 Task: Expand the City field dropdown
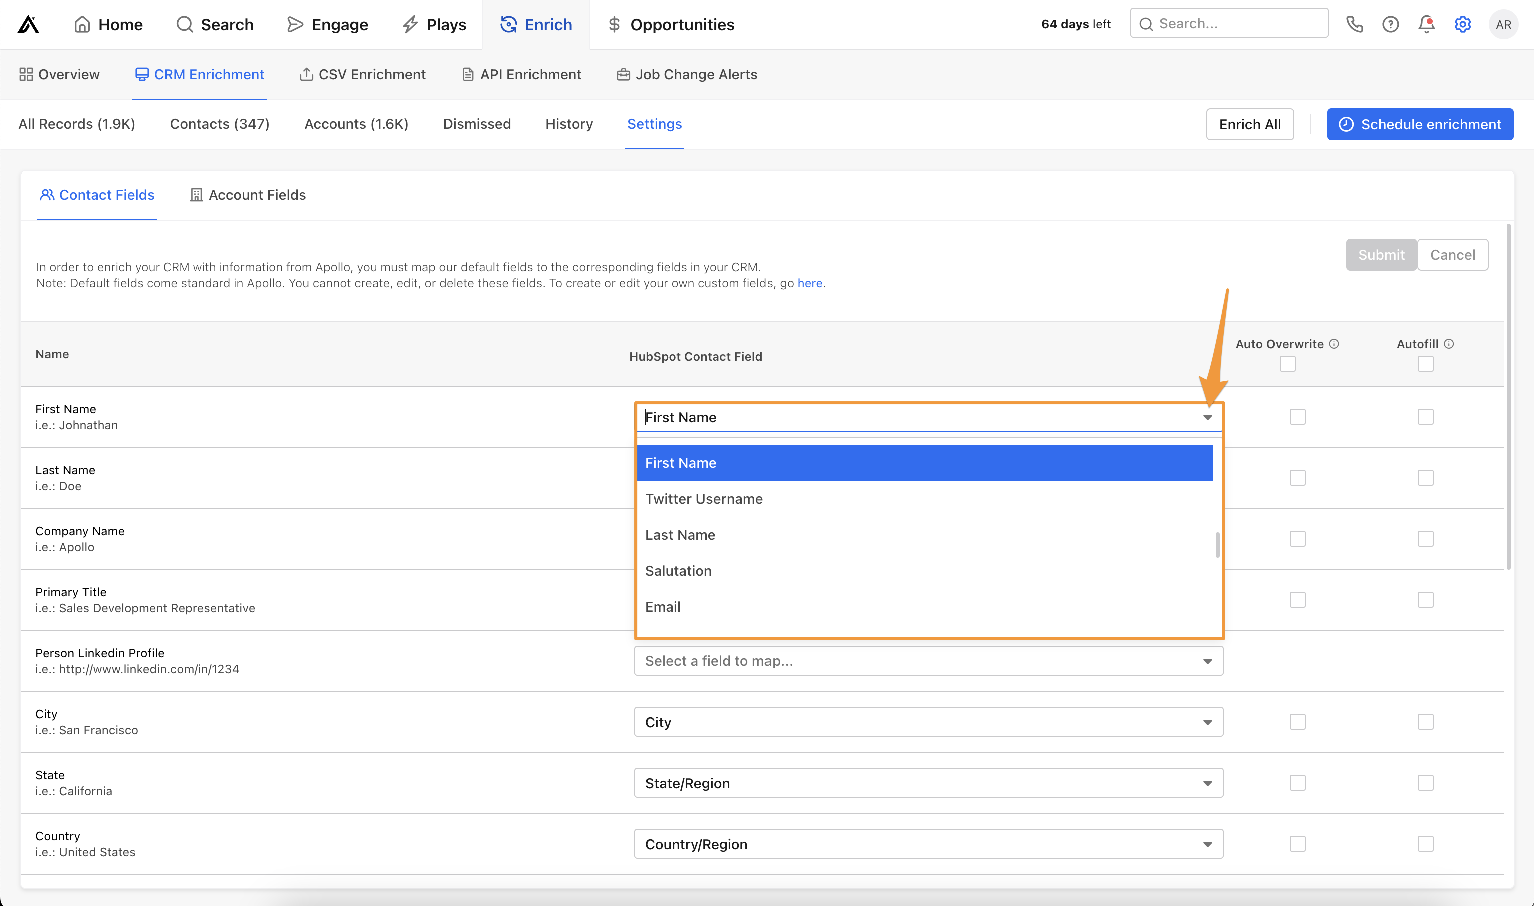coord(928,722)
